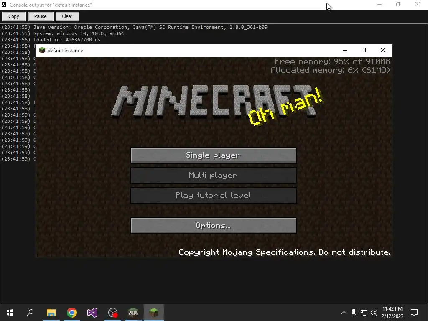Open the volume speaker icon
The image size is (428, 321).
click(x=374, y=313)
